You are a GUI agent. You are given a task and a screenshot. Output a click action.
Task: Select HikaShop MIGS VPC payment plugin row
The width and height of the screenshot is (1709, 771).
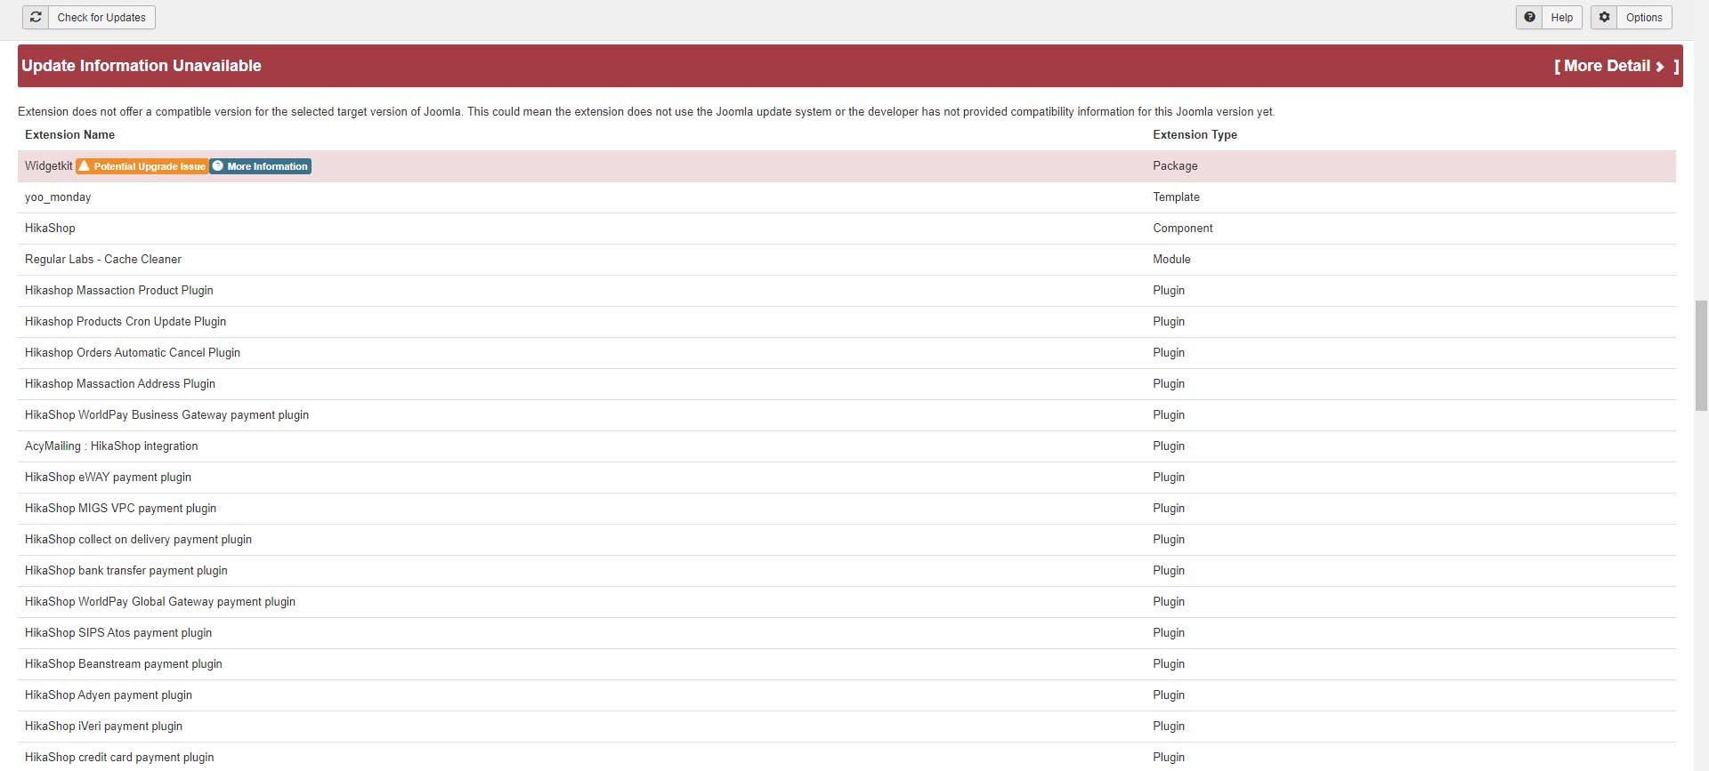pos(846,509)
